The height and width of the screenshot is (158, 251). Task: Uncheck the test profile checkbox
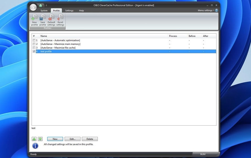click(x=34, y=51)
